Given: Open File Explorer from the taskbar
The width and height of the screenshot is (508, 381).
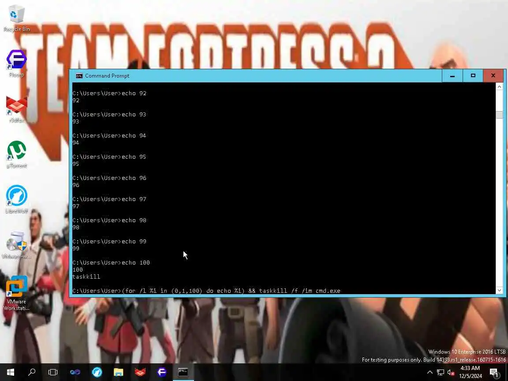Looking at the screenshot, I should tap(119, 372).
